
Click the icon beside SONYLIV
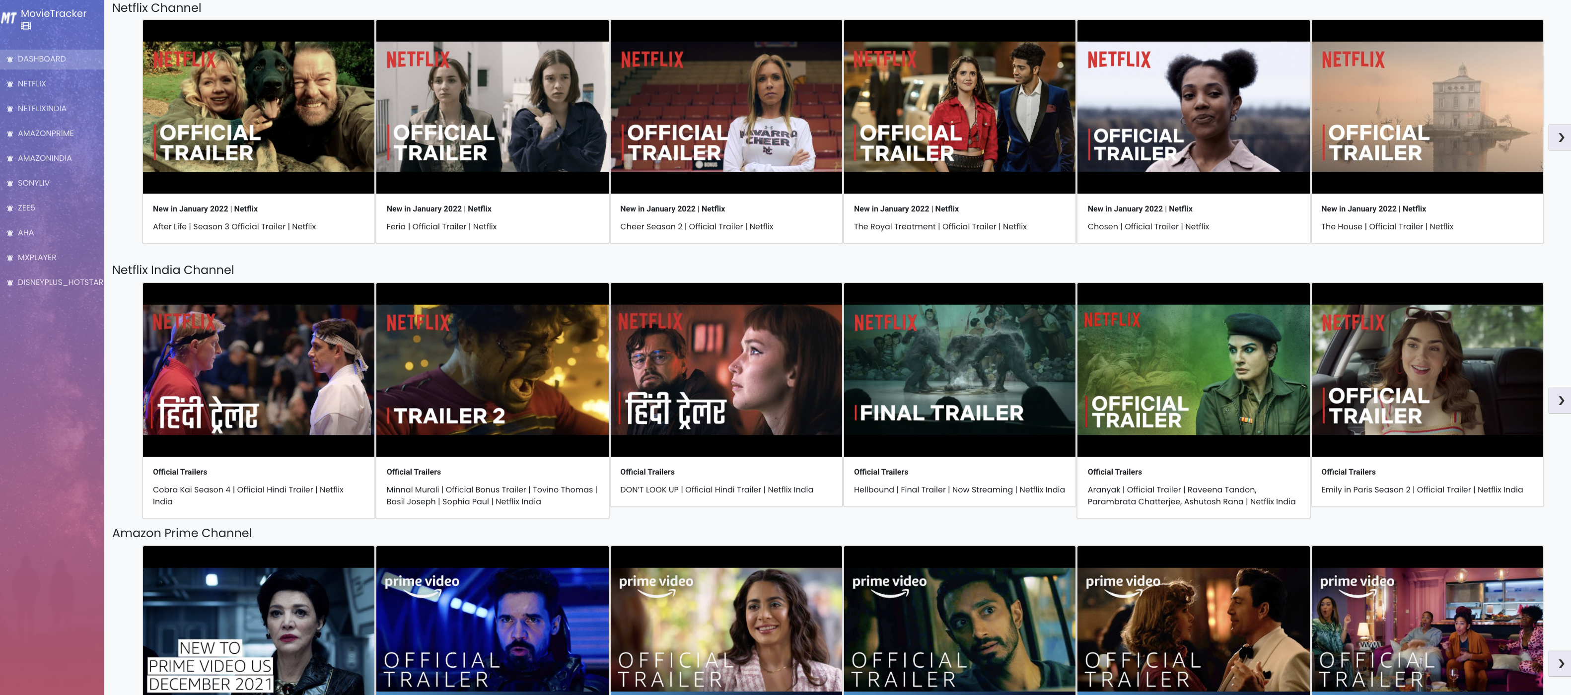[x=10, y=184]
